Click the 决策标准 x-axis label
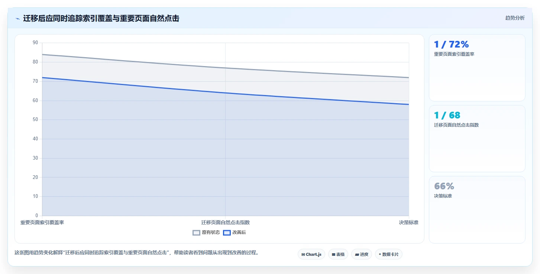The width and height of the screenshot is (540, 274). click(408, 222)
